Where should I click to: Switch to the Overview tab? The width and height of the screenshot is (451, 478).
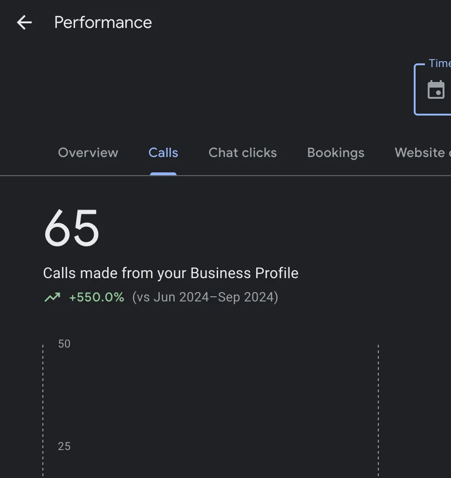(88, 153)
